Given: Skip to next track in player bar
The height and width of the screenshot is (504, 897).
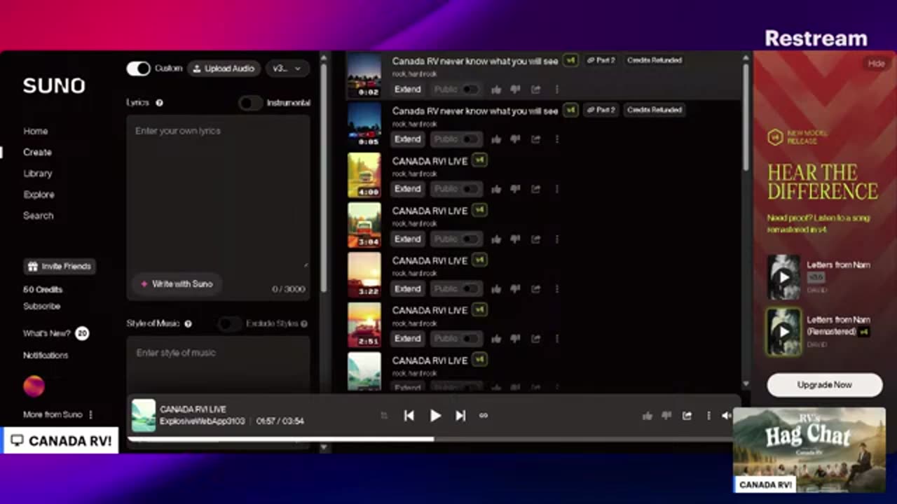Looking at the screenshot, I should pos(460,415).
